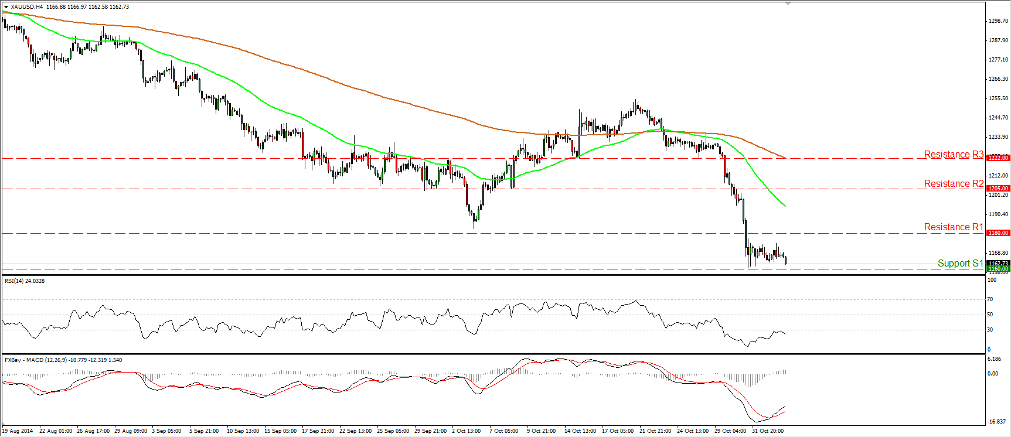The height and width of the screenshot is (437, 1011).
Task: Click the 1160.00 green price tag
Action: pos(998,269)
